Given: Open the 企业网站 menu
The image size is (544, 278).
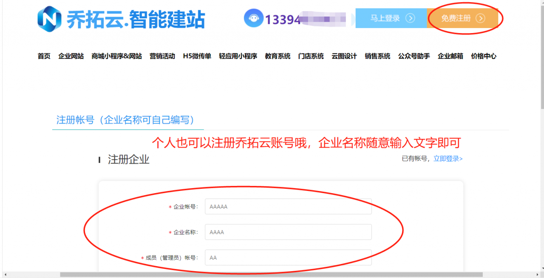Looking at the screenshot, I should [71, 56].
